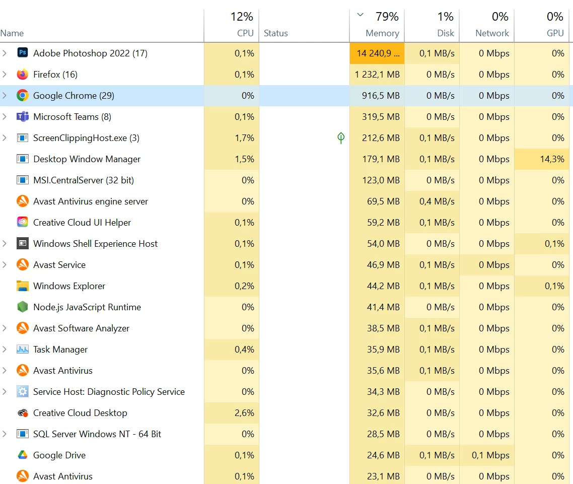Click the Desktop Window Manager icon
This screenshot has height=484, width=573.
click(x=22, y=159)
